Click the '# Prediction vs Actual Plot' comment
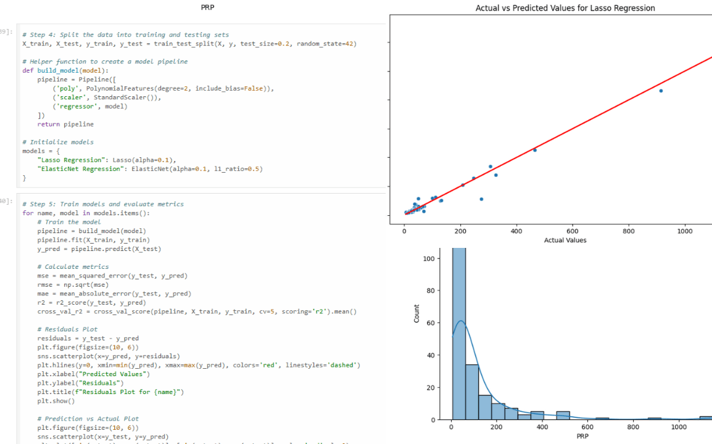 point(88,419)
